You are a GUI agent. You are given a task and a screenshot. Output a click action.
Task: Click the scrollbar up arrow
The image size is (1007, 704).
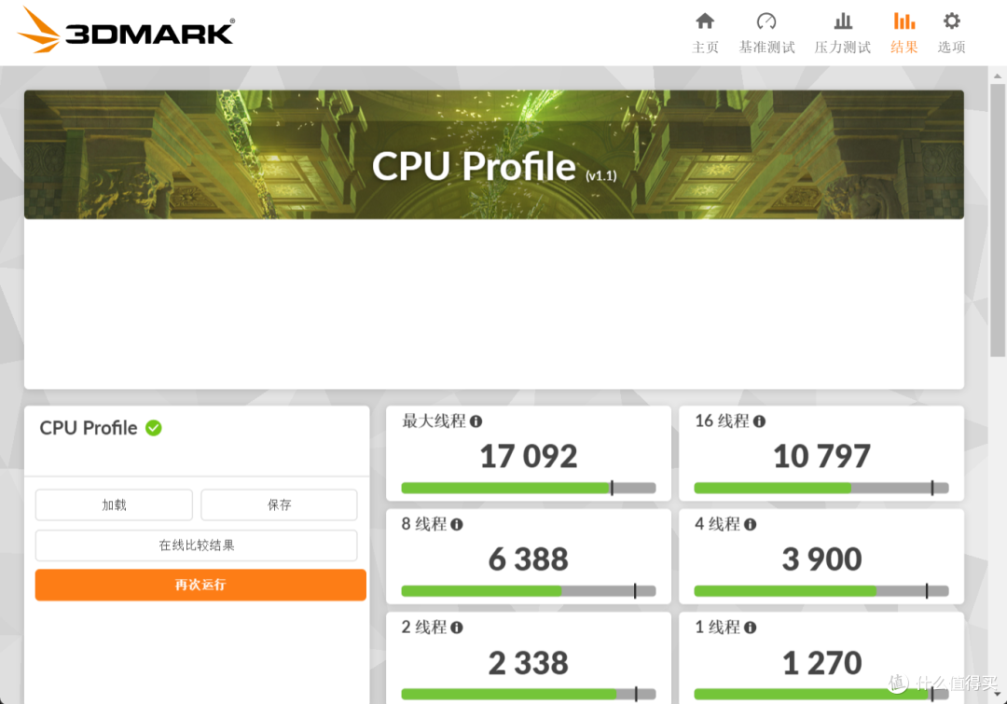(998, 76)
